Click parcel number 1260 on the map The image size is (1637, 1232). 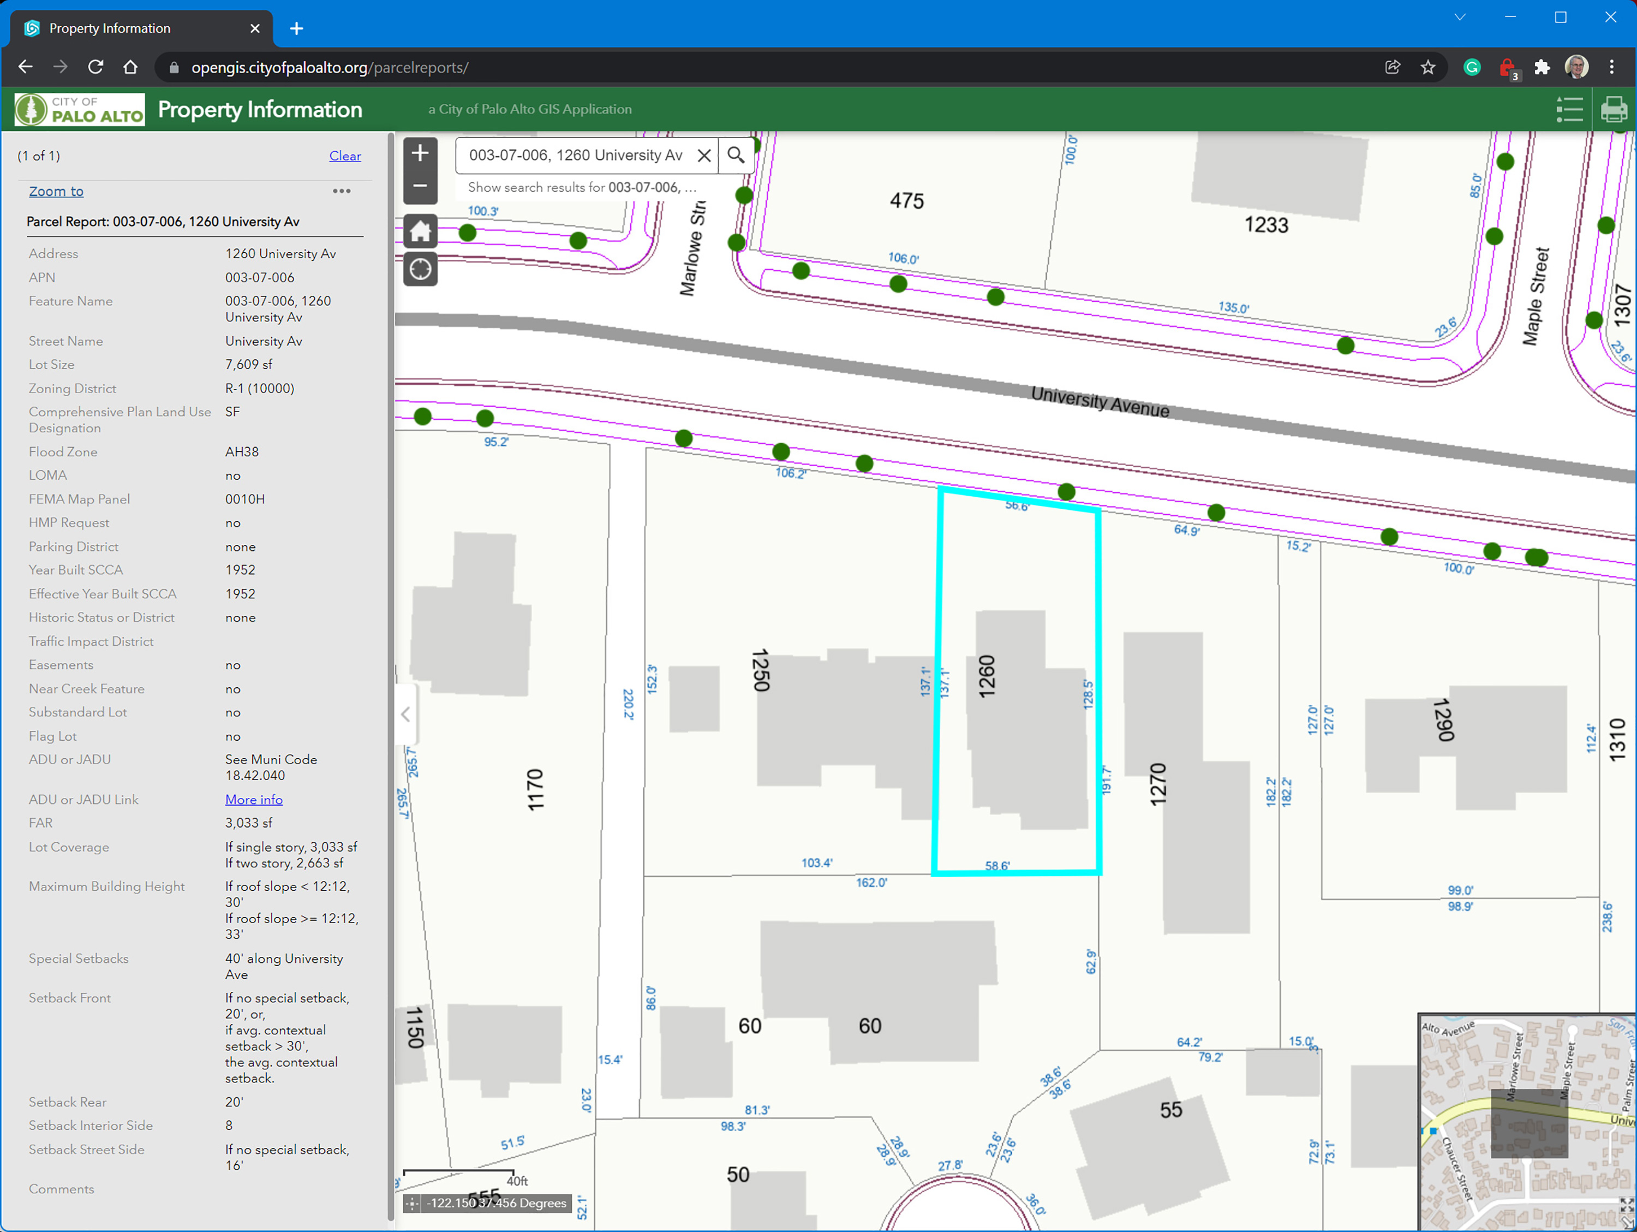(987, 676)
